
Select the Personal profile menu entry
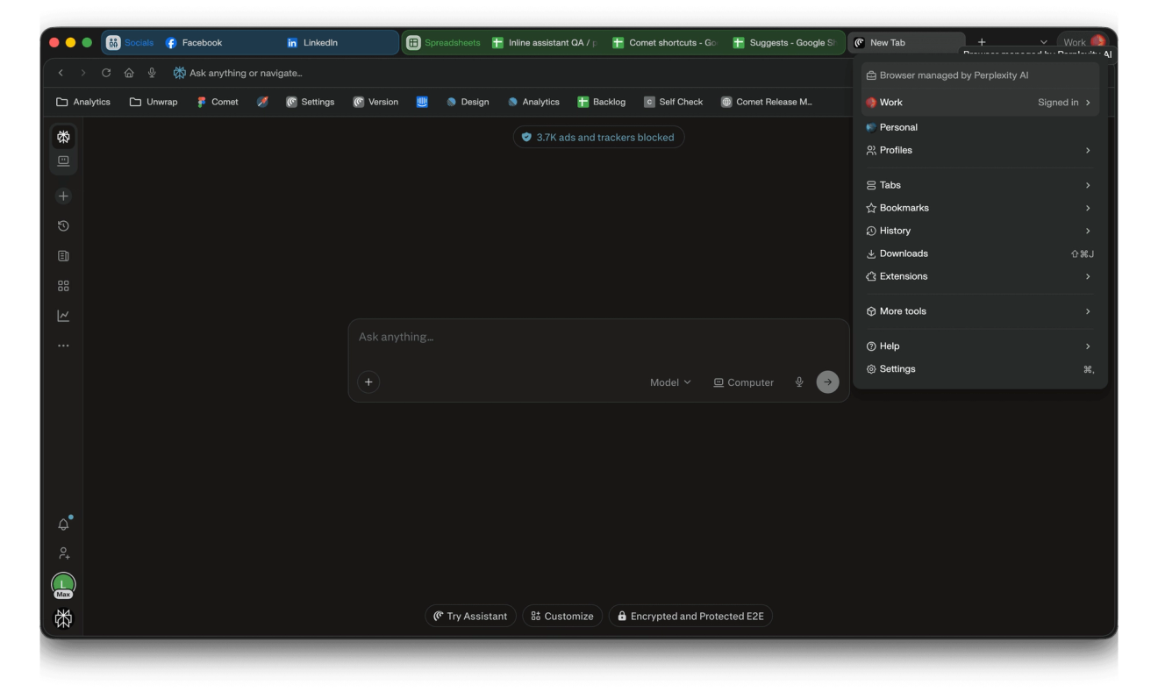coord(980,127)
